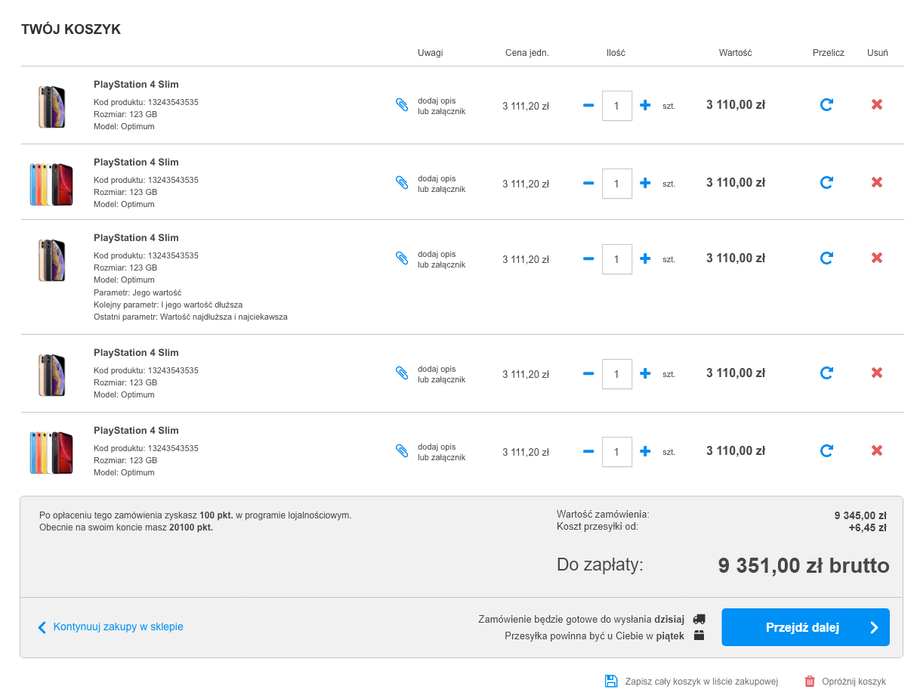Open thumbnail beside 'Parametr: Jego wartość' item
Screen dimensions: 917x699
click(51, 260)
